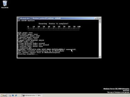The width and height of the screenshot is (130, 97).
Task: Click the '2 unused pages zeroed' line
Action: (x=28, y=37)
